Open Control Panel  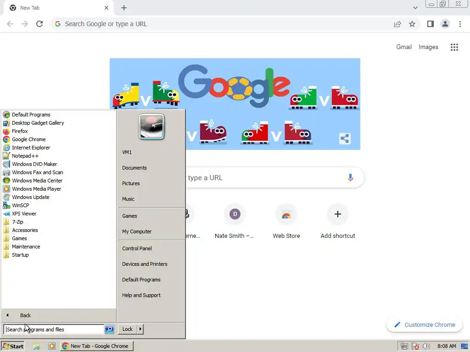137,248
